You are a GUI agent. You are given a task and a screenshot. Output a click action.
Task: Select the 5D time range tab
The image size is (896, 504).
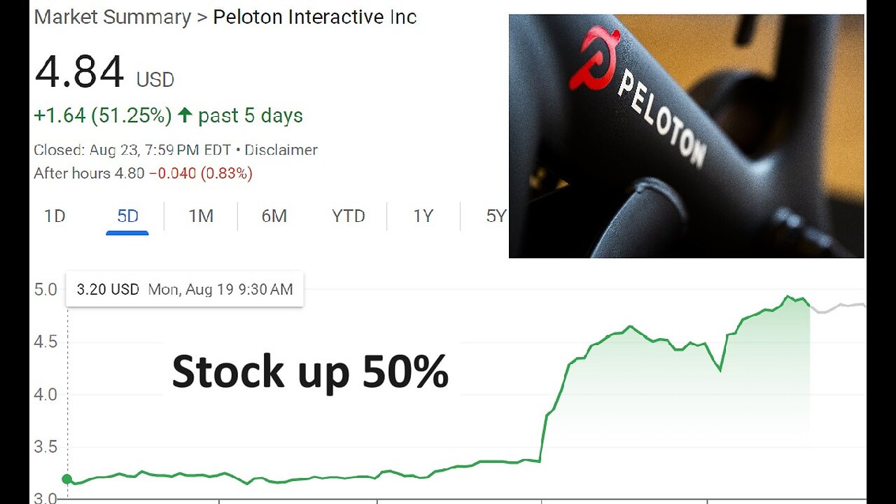[127, 216]
